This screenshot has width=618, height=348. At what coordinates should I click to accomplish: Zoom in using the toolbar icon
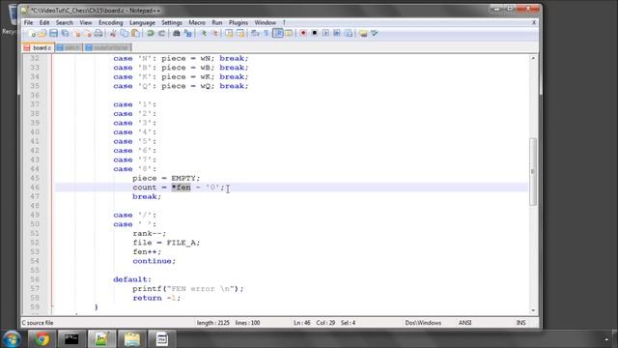click(204, 34)
